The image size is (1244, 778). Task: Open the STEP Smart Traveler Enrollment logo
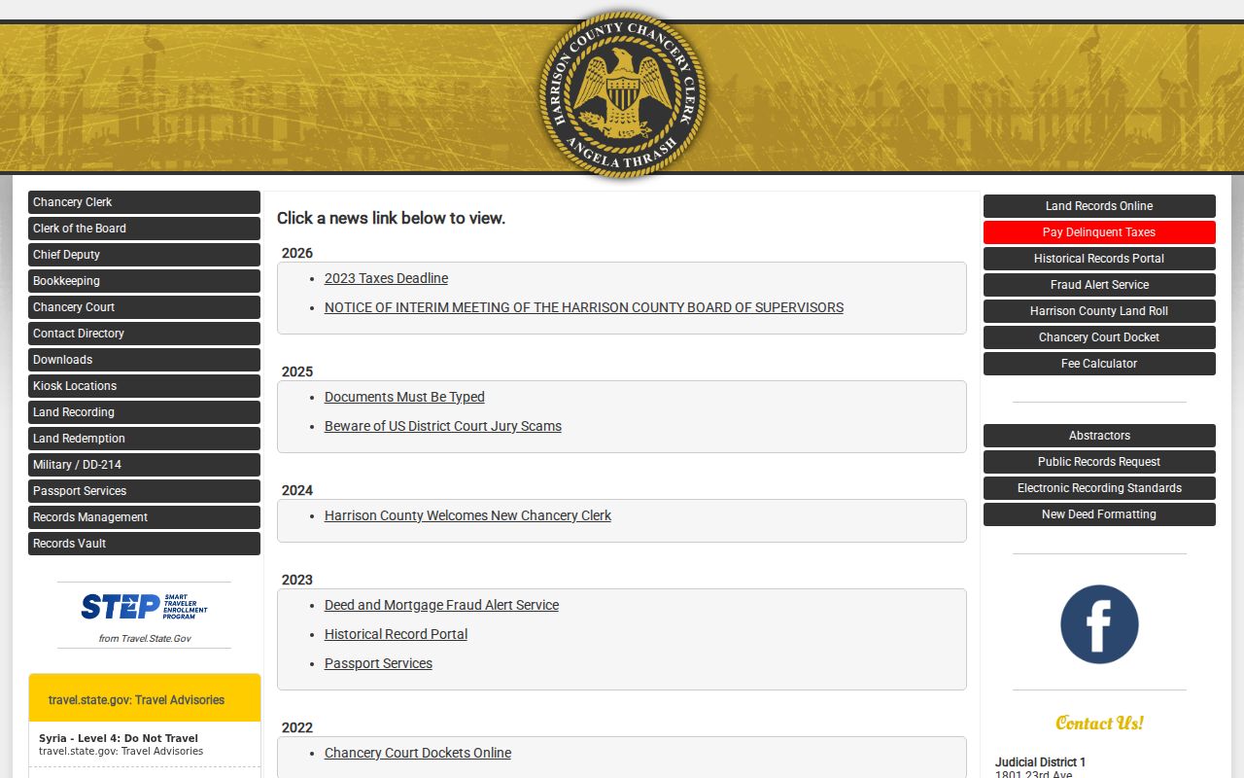(144, 607)
